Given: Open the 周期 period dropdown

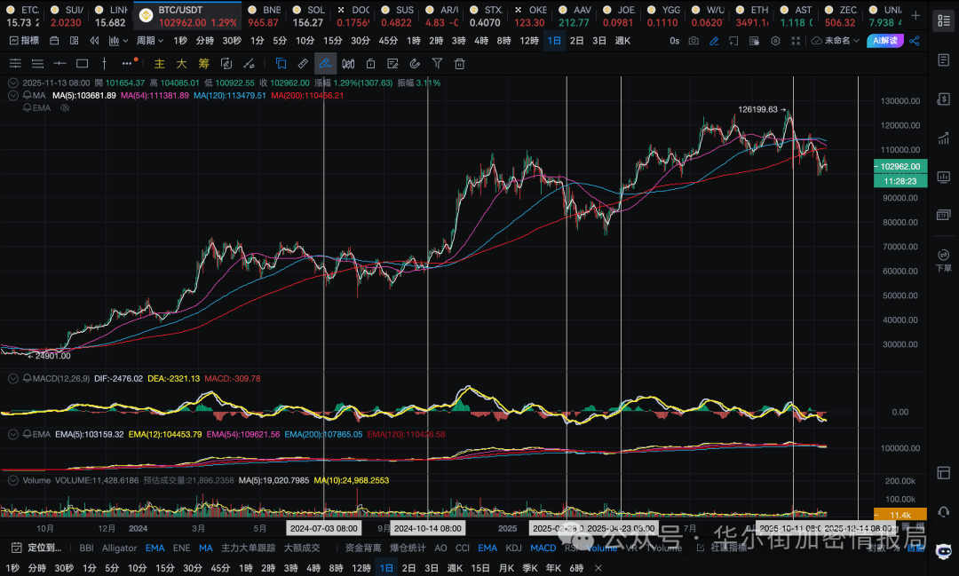Looking at the screenshot, I should [x=150, y=40].
